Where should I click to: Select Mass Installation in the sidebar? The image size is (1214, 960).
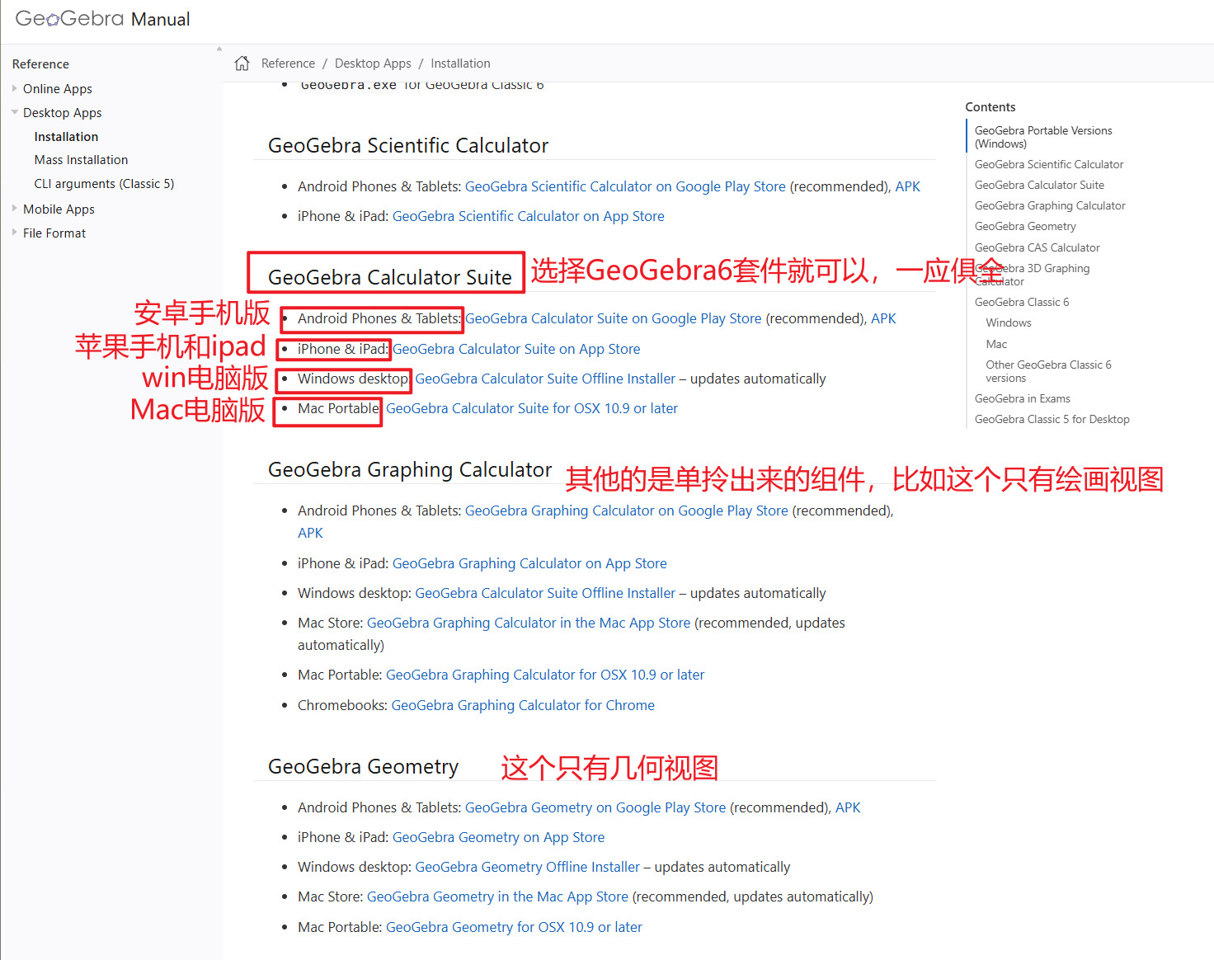[81, 159]
